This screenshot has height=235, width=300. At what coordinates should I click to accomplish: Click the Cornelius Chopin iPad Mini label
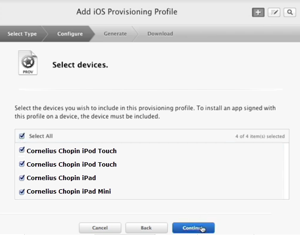(x=68, y=192)
